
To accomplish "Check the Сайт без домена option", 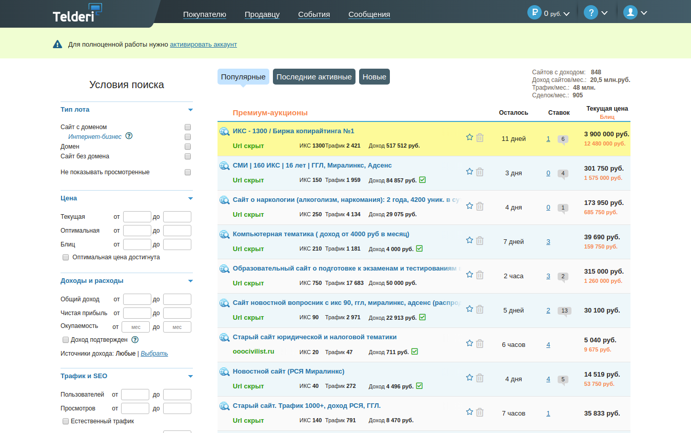I will [188, 156].
